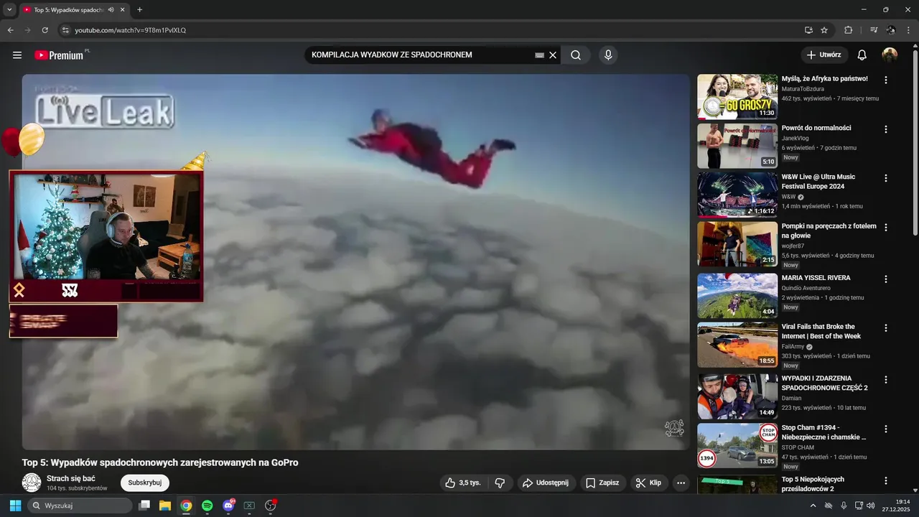Open options for Pompki na poręczach video

886,228
